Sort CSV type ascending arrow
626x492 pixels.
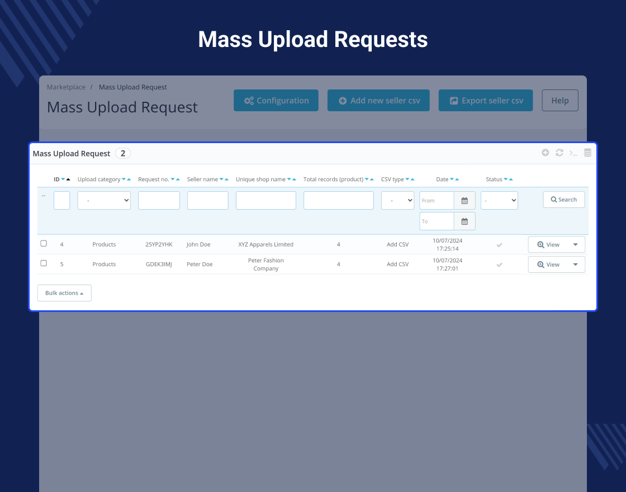click(x=413, y=179)
